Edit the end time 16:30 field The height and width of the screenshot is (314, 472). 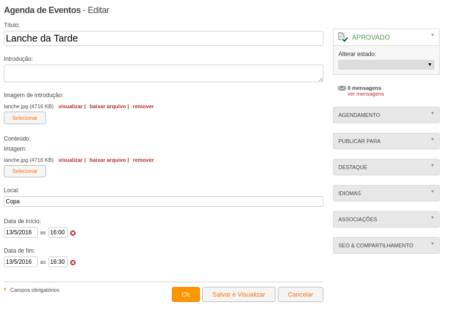(x=58, y=262)
